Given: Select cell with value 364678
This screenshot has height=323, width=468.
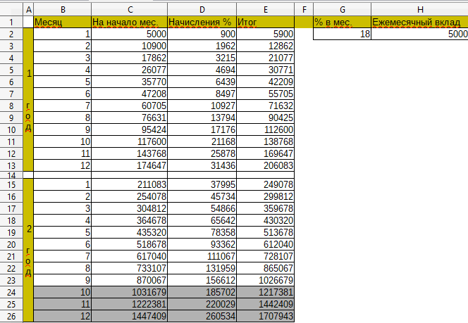Looking at the screenshot, I should point(130,220).
